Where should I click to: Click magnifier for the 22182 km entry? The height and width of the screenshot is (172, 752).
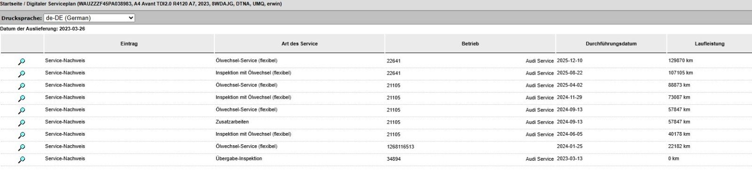click(22, 147)
